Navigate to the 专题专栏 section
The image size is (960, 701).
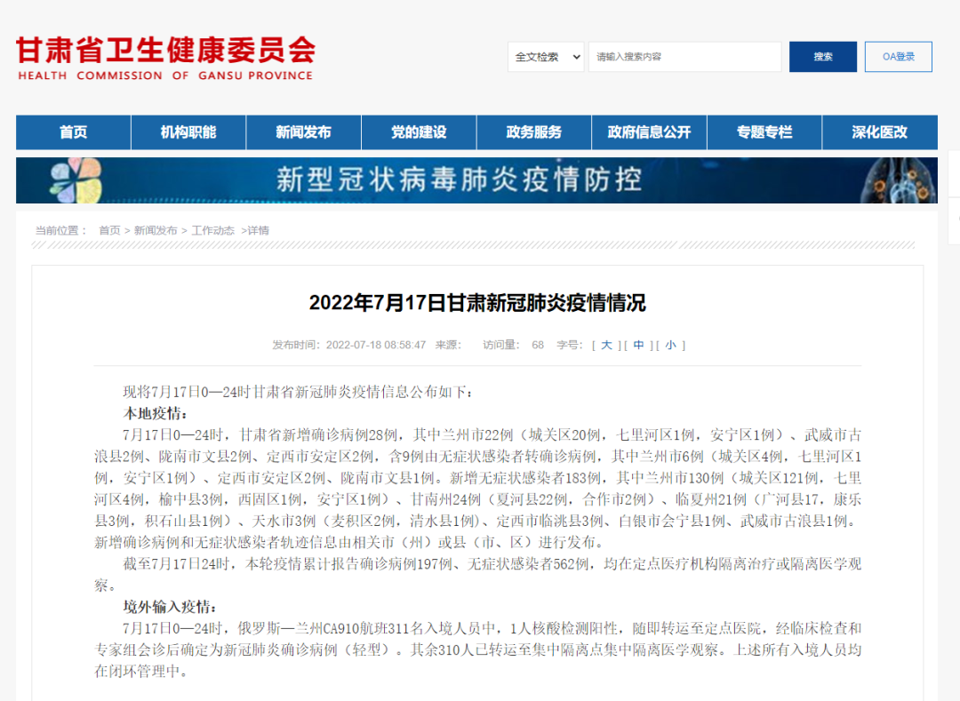coord(764,132)
